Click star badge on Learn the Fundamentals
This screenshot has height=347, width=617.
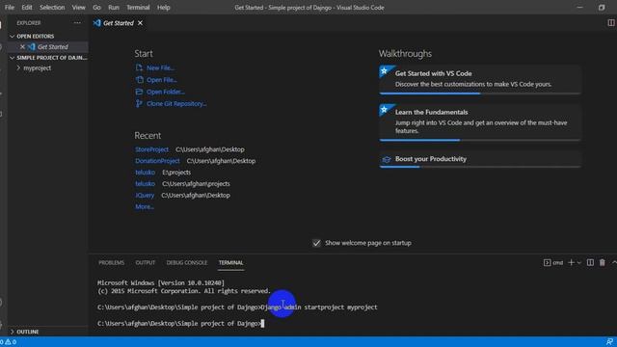coord(384,110)
